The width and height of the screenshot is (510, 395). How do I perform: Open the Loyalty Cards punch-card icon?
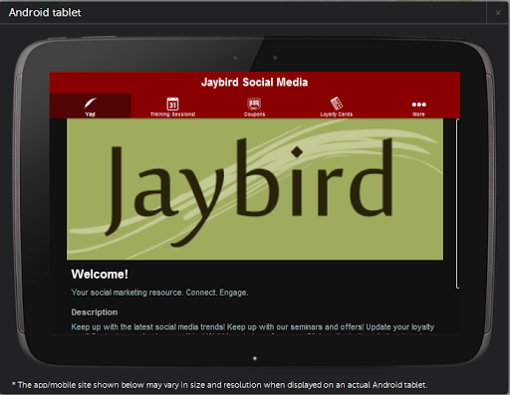337,103
